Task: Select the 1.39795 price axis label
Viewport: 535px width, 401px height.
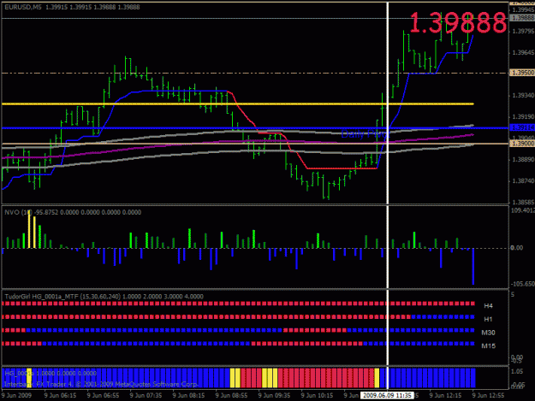Action: (523, 32)
